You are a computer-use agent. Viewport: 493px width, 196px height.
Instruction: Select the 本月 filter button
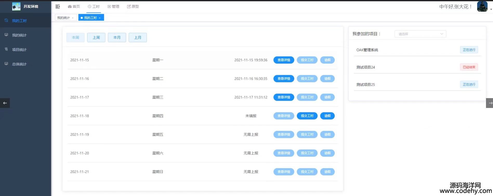[117, 38]
